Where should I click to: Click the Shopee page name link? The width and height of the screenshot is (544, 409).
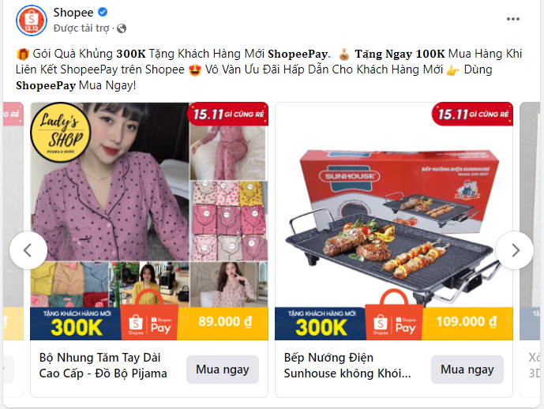coord(73,13)
